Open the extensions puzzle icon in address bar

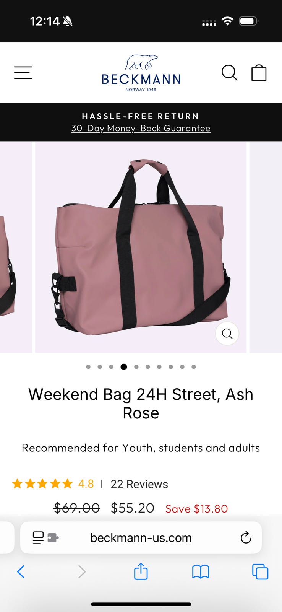click(53, 538)
